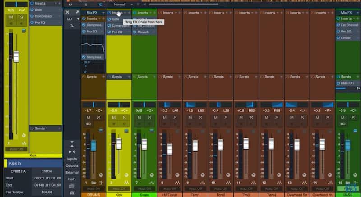
Task: Mute the Tom4 channel
Action: 266,118
